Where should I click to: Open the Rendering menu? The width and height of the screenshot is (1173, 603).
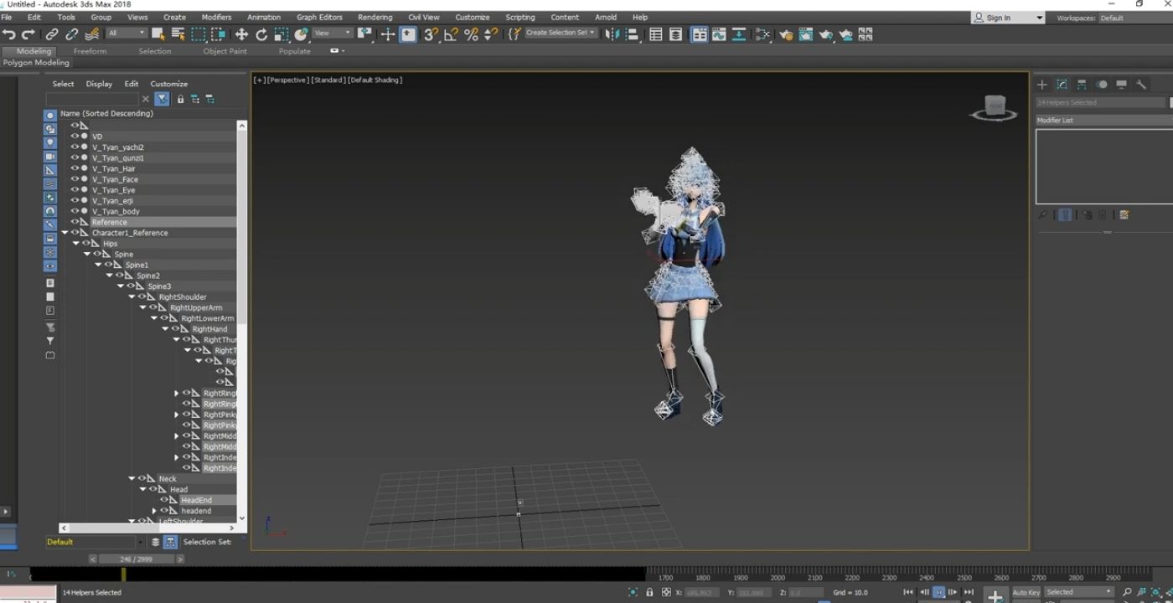tap(375, 17)
